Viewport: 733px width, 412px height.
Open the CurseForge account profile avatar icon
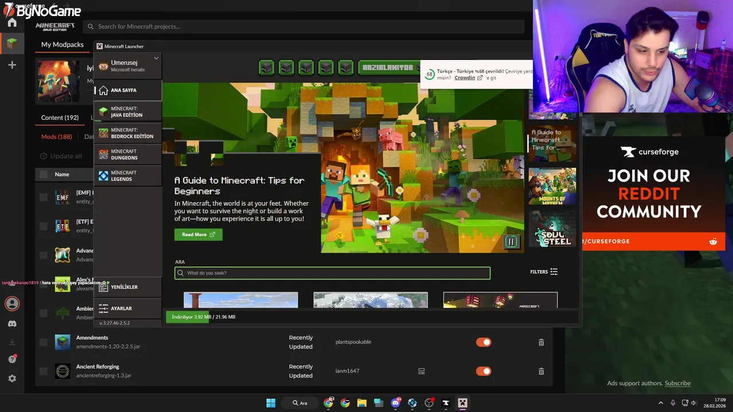click(12, 304)
